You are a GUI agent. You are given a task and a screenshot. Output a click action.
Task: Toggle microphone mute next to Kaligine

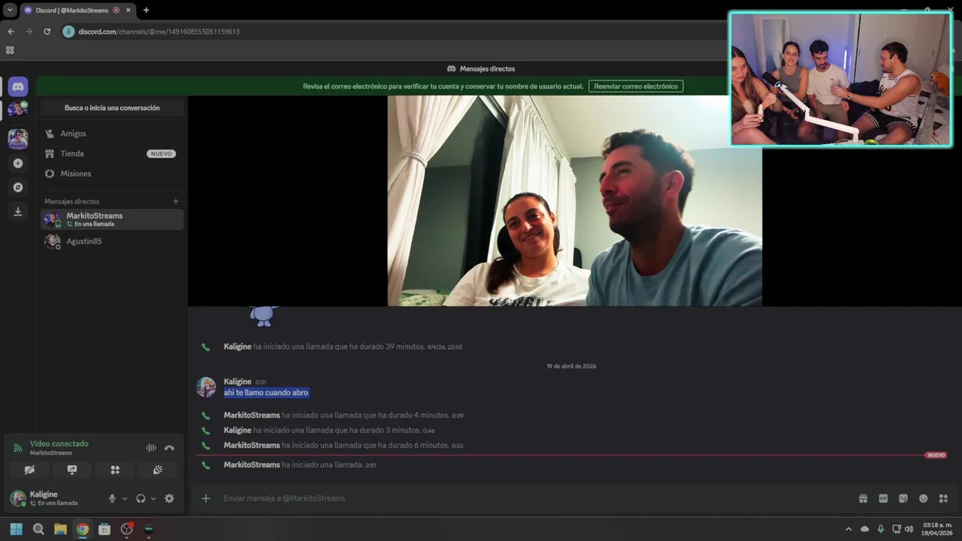pos(112,498)
